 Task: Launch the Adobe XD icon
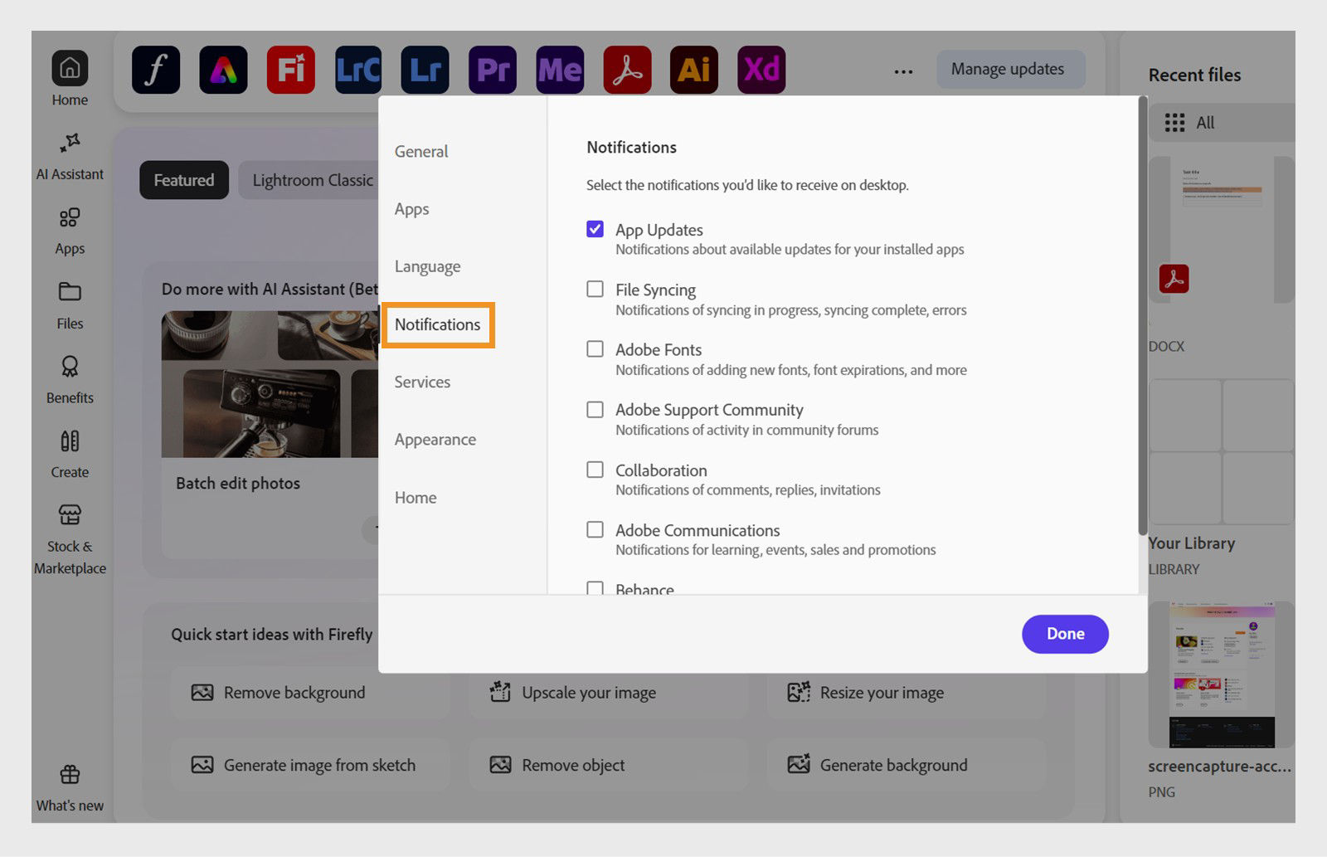[761, 70]
